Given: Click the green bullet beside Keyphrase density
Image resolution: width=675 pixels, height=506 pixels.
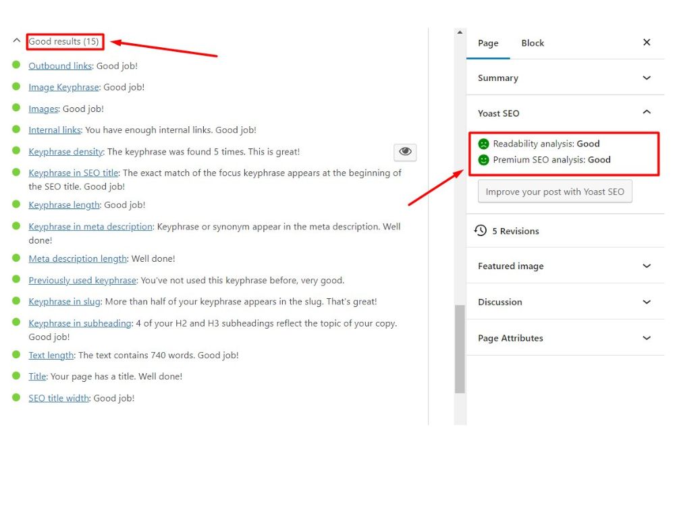Looking at the screenshot, I should click(16, 150).
